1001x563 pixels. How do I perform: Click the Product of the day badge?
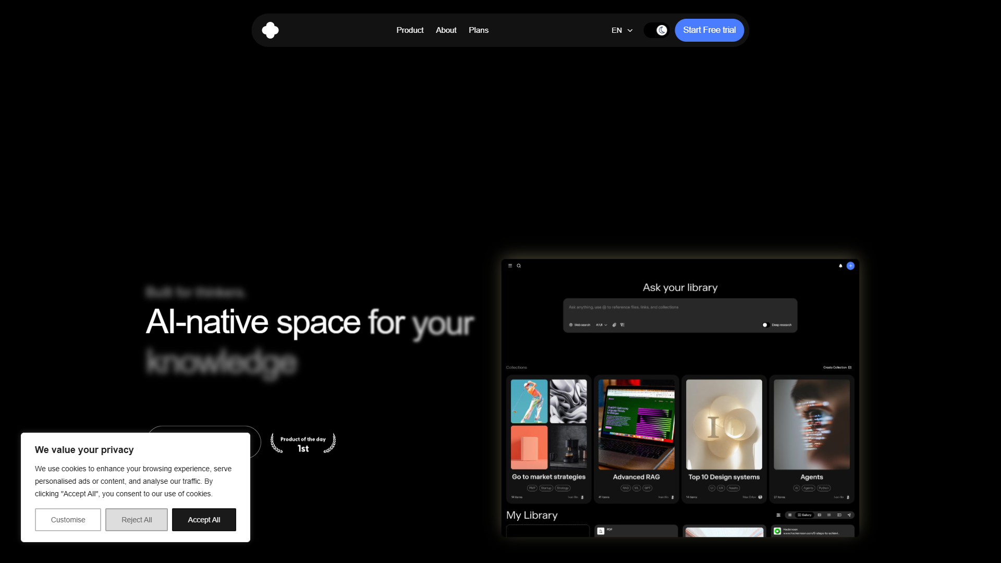coord(303,444)
